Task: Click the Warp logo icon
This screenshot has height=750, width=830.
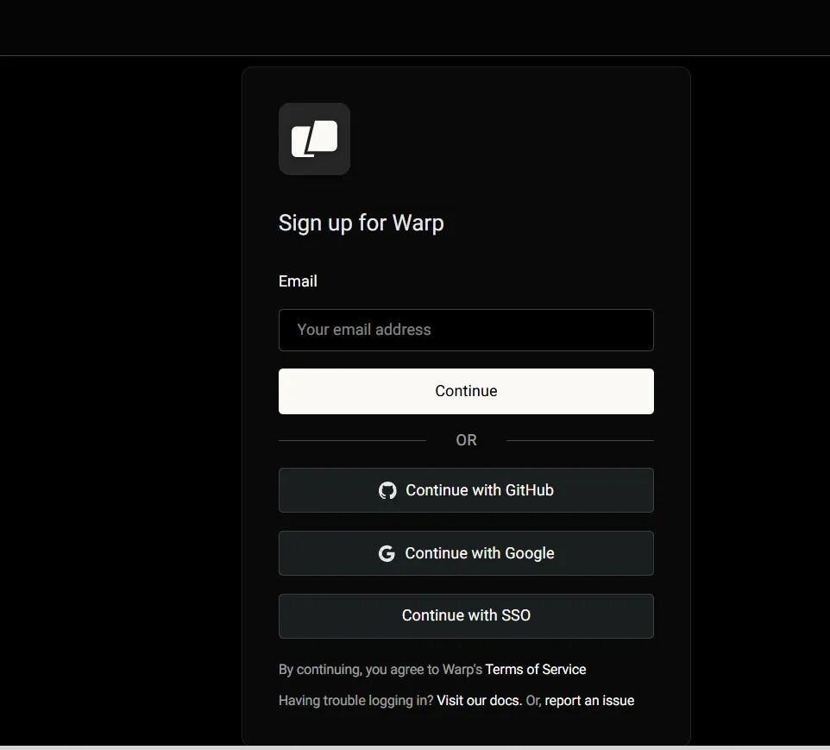Action: pyautogui.click(x=314, y=139)
